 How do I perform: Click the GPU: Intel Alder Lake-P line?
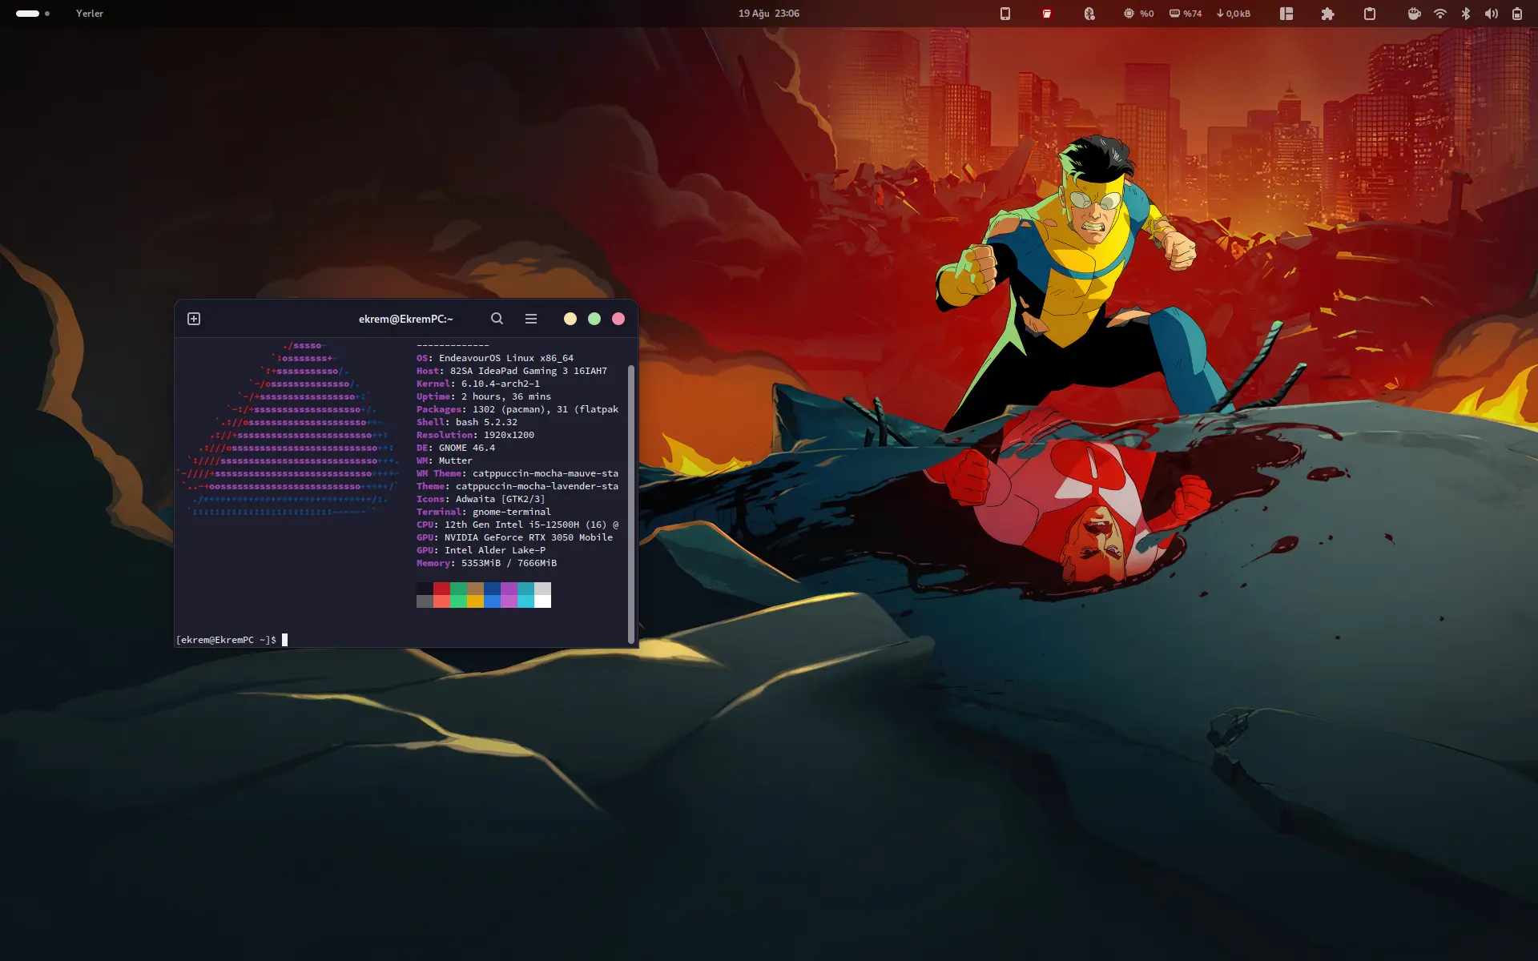(481, 550)
